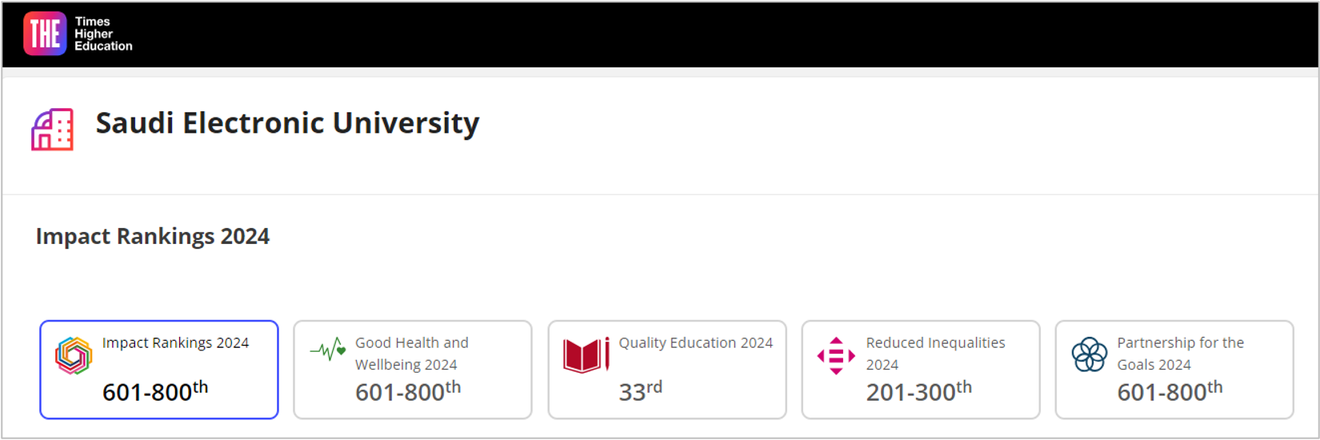Open the Reduced Inequalities 2024 label

tap(934, 354)
